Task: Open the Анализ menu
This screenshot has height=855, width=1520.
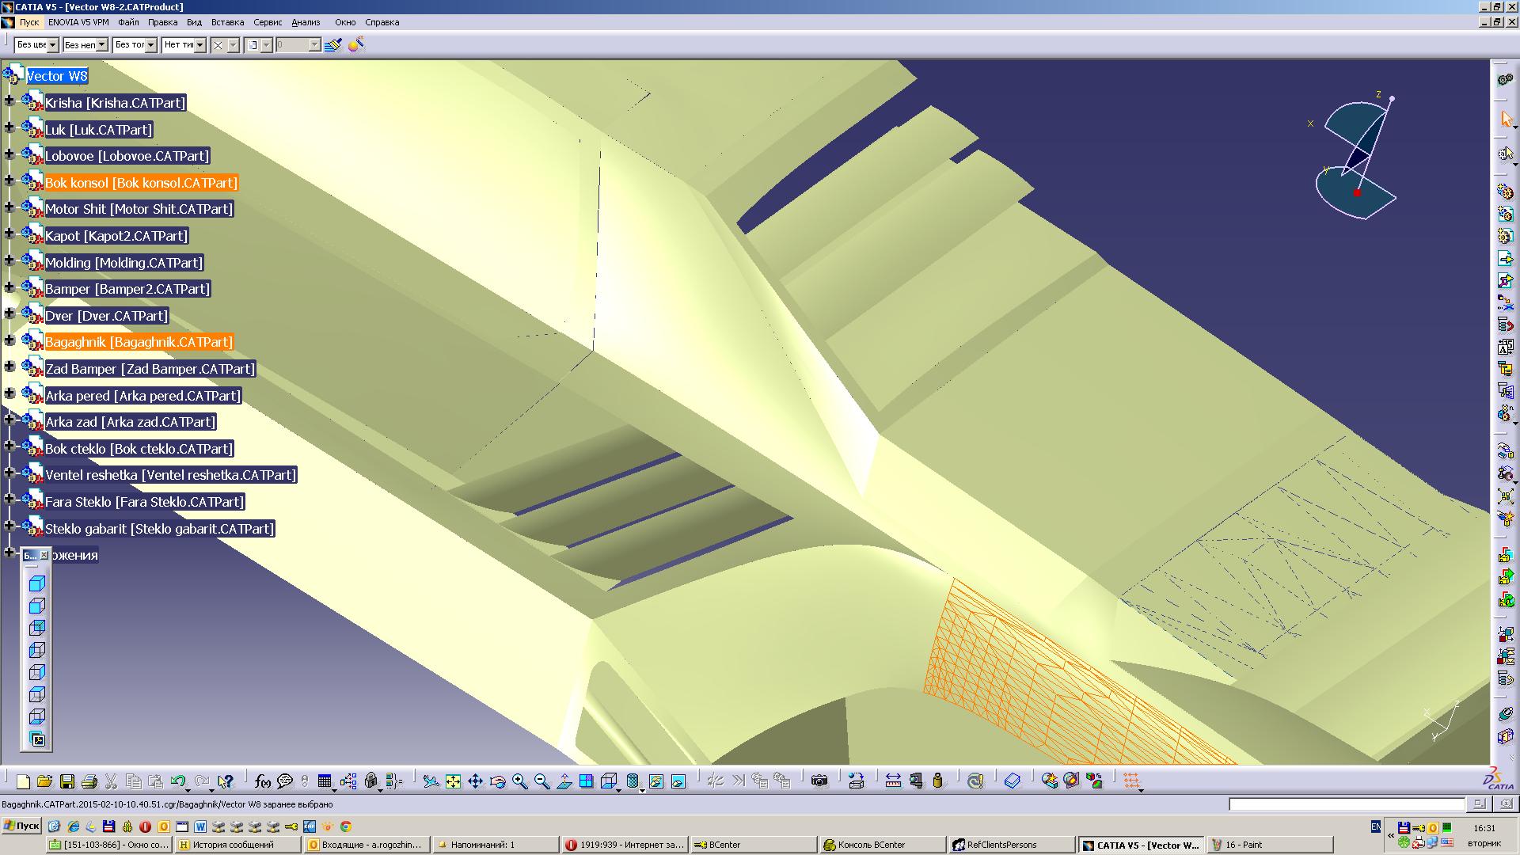Action: pyautogui.click(x=306, y=22)
